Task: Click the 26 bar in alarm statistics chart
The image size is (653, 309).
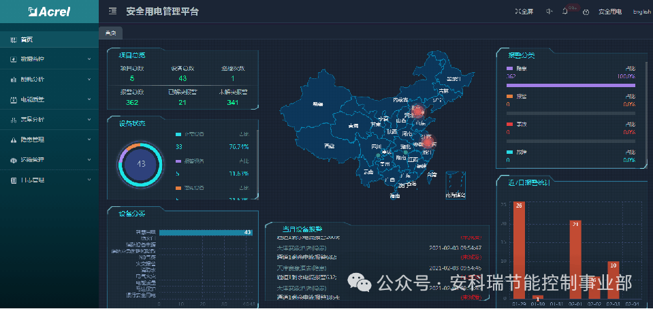Action: (x=518, y=250)
